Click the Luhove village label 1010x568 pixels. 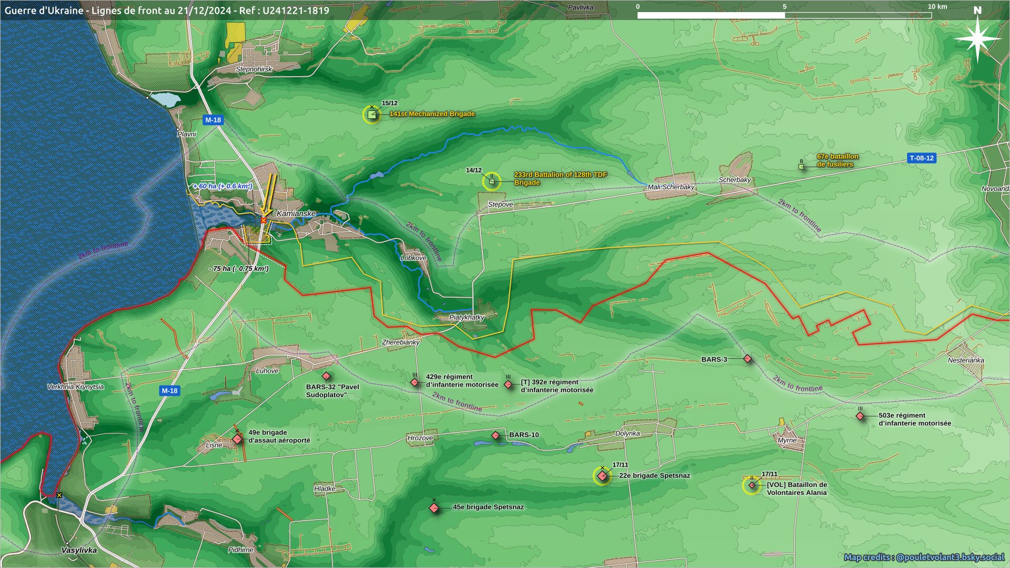tap(267, 371)
